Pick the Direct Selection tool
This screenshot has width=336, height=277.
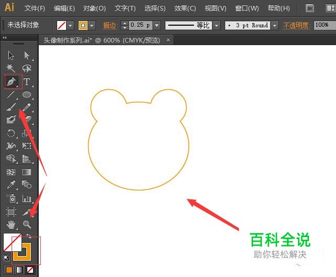[x=27, y=55]
